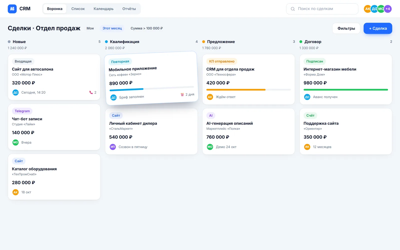Open the Фильтры button
Viewport: 400px width, 250px height.
tap(346, 28)
